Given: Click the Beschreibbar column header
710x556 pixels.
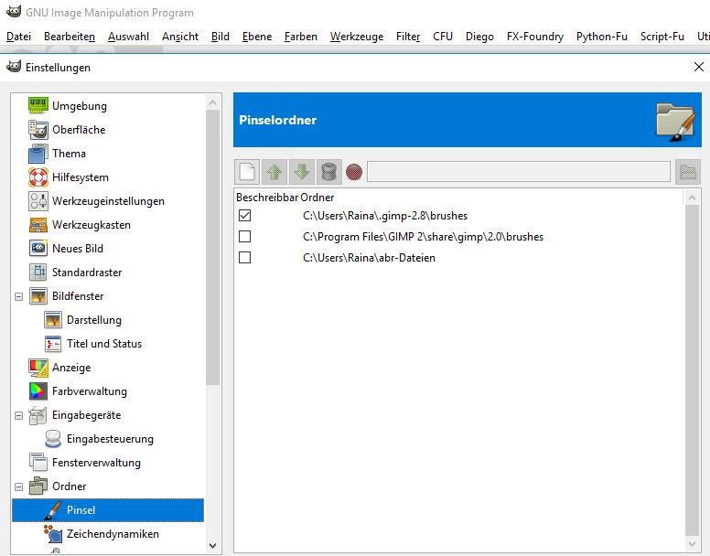Looking at the screenshot, I should click(266, 198).
